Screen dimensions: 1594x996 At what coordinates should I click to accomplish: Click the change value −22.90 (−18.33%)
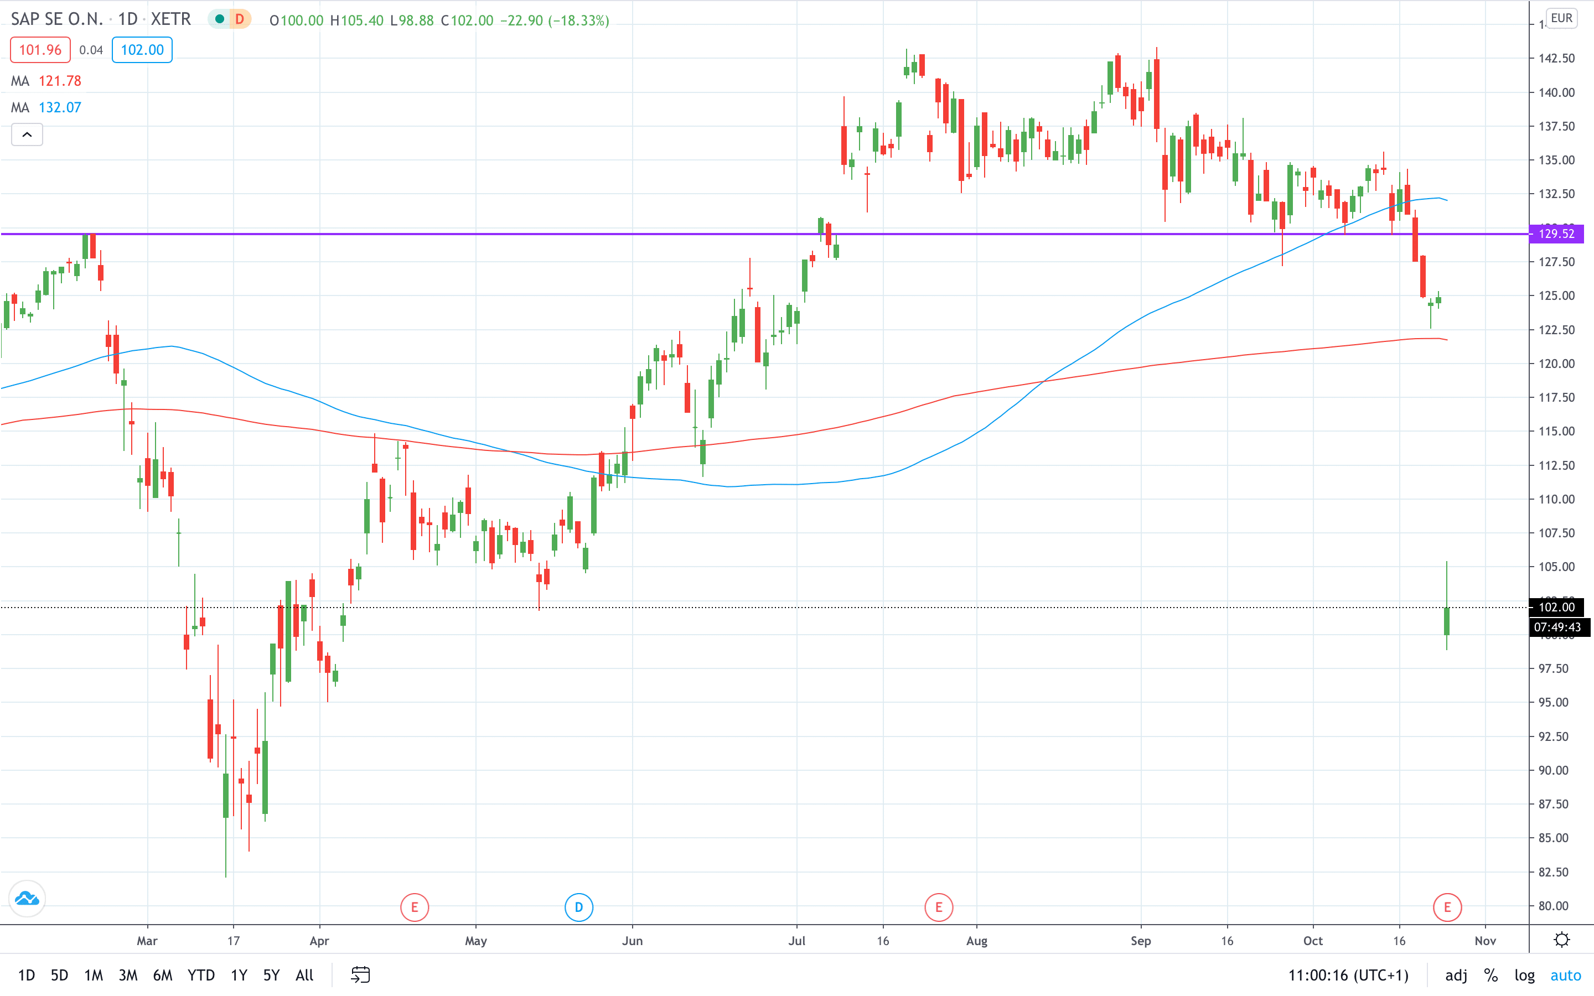pos(555,20)
